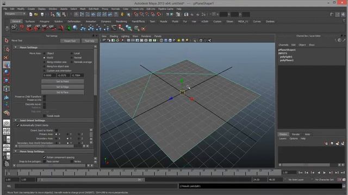This screenshot has height=195, width=348.
Task: Select the Normal move axis radio button
Action: point(71,58)
